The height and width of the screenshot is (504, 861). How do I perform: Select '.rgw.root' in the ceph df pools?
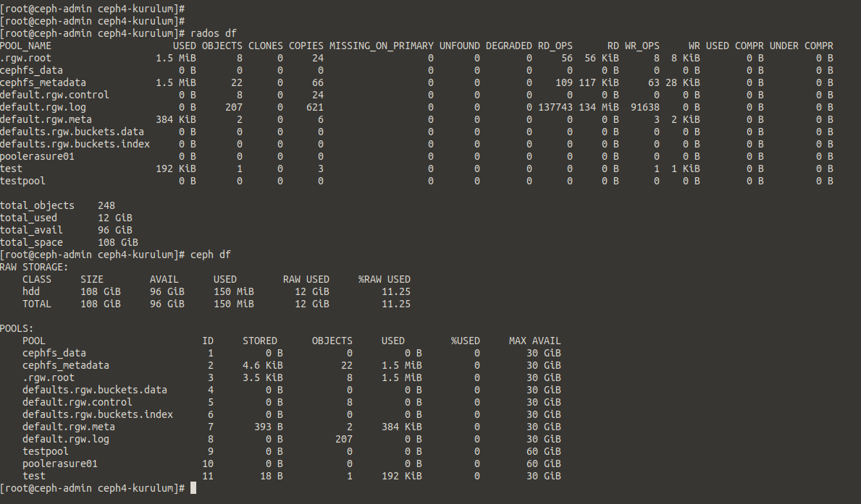pos(49,377)
